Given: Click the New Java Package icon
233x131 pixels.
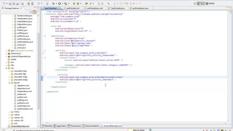Looking at the screenshot, I should [74, 4].
